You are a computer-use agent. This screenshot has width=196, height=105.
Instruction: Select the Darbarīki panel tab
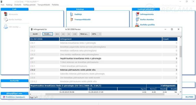click(x=14, y=81)
